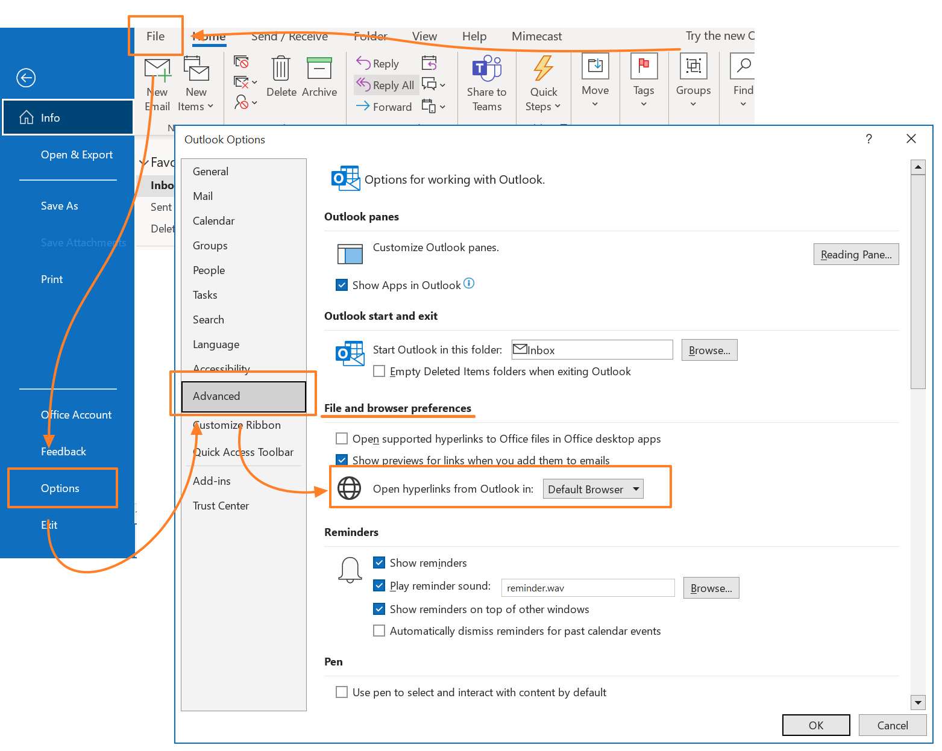Image resolution: width=942 pixels, height=751 pixels.
Task: Click the info icon beside Show Apps in Outlook
Action: pyautogui.click(x=469, y=283)
